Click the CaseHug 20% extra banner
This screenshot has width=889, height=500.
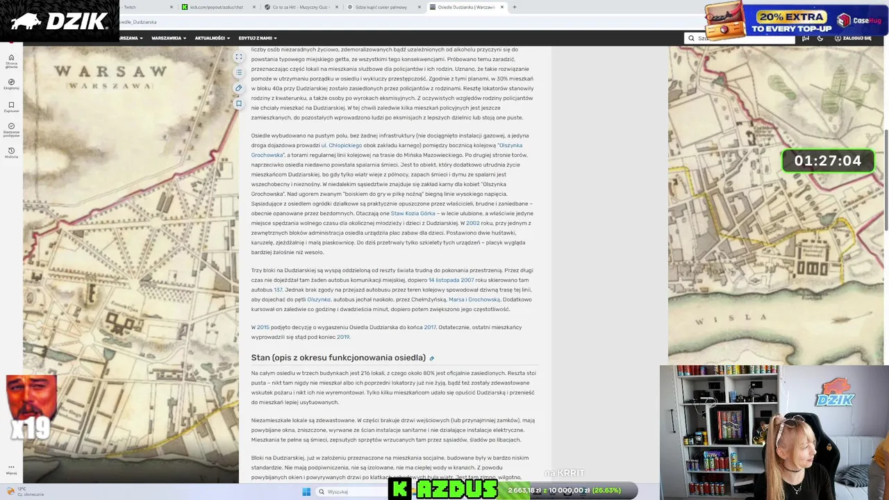(796, 19)
